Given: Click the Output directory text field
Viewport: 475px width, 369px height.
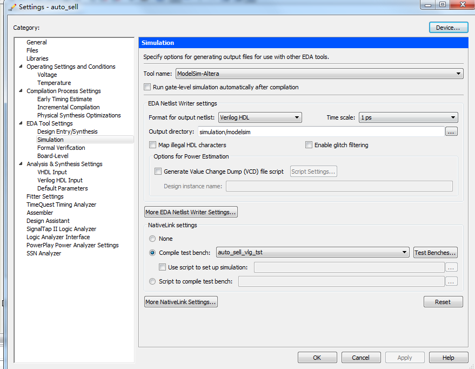Looking at the screenshot, I should tap(321, 131).
